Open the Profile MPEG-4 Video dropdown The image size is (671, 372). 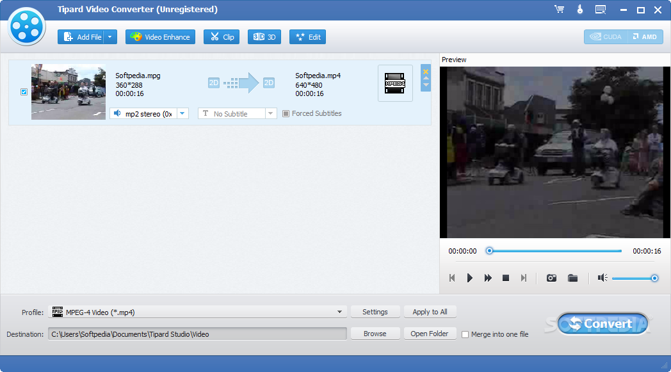coord(197,312)
